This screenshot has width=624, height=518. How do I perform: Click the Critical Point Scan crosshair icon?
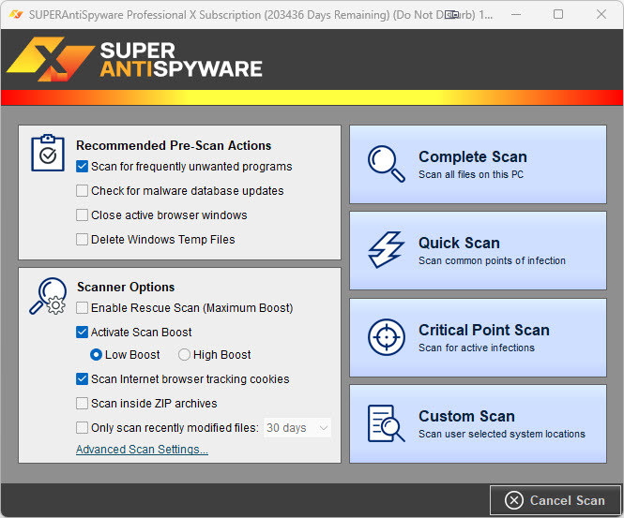[x=386, y=337]
